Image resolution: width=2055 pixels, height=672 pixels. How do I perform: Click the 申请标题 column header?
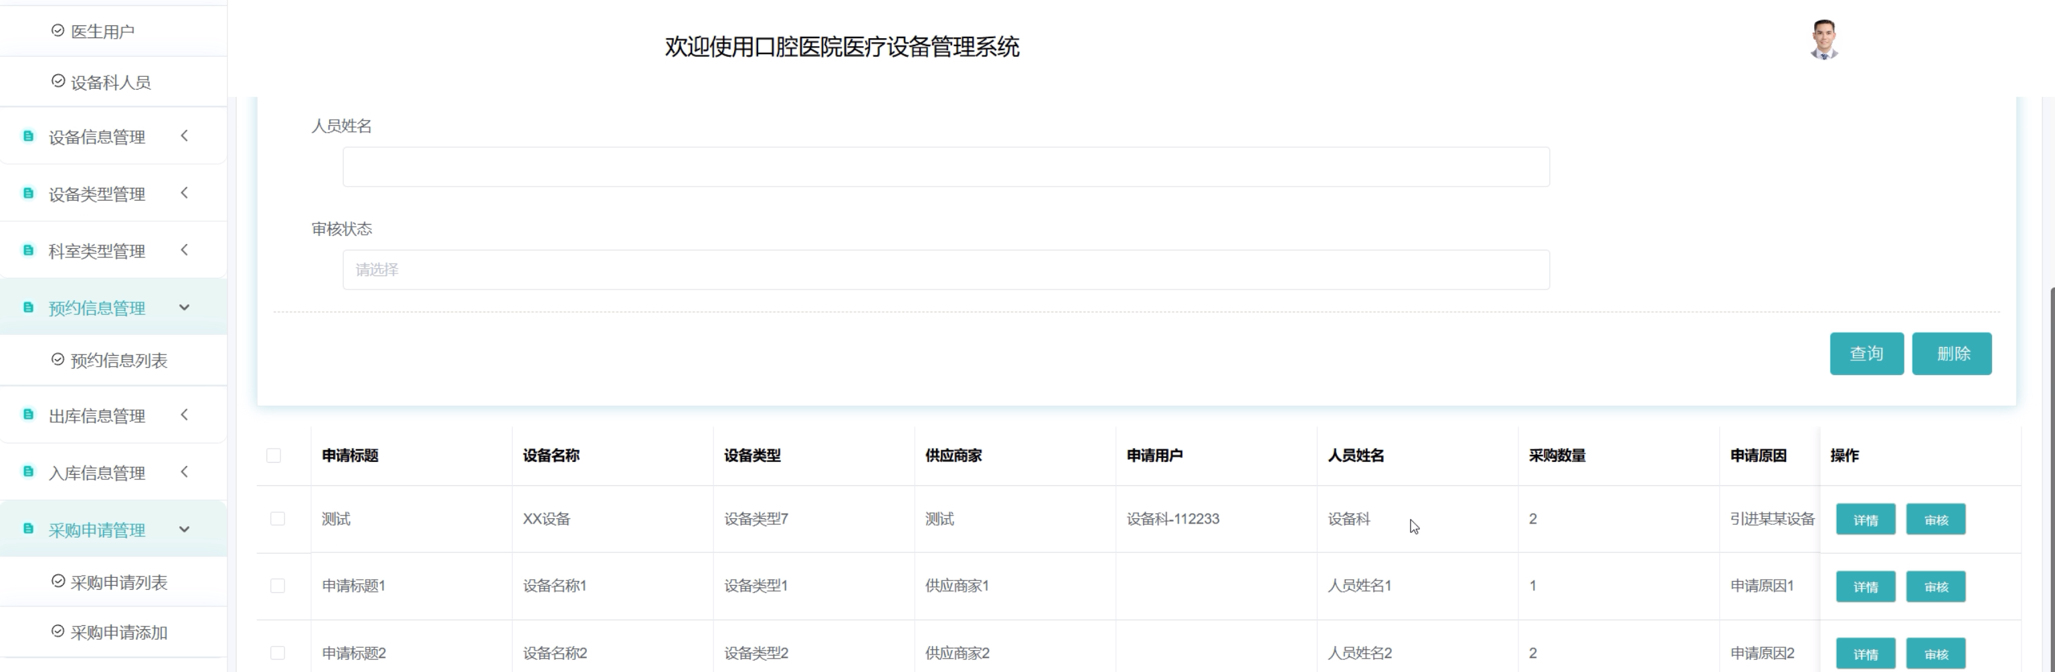coord(350,455)
